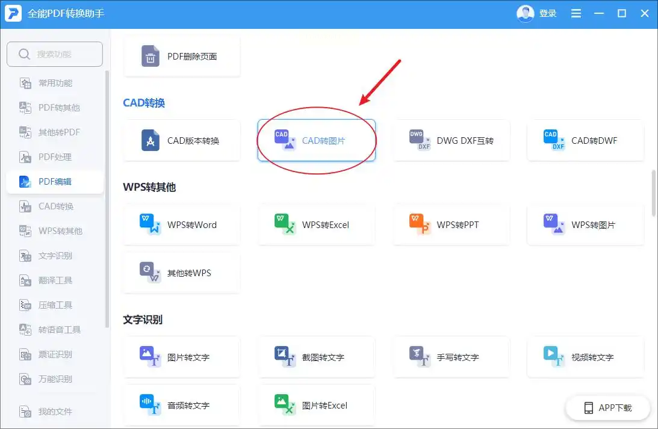658x429 pixels.
Task: Choose the WPS转Excel icon
Action: click(x=285, y=224)
